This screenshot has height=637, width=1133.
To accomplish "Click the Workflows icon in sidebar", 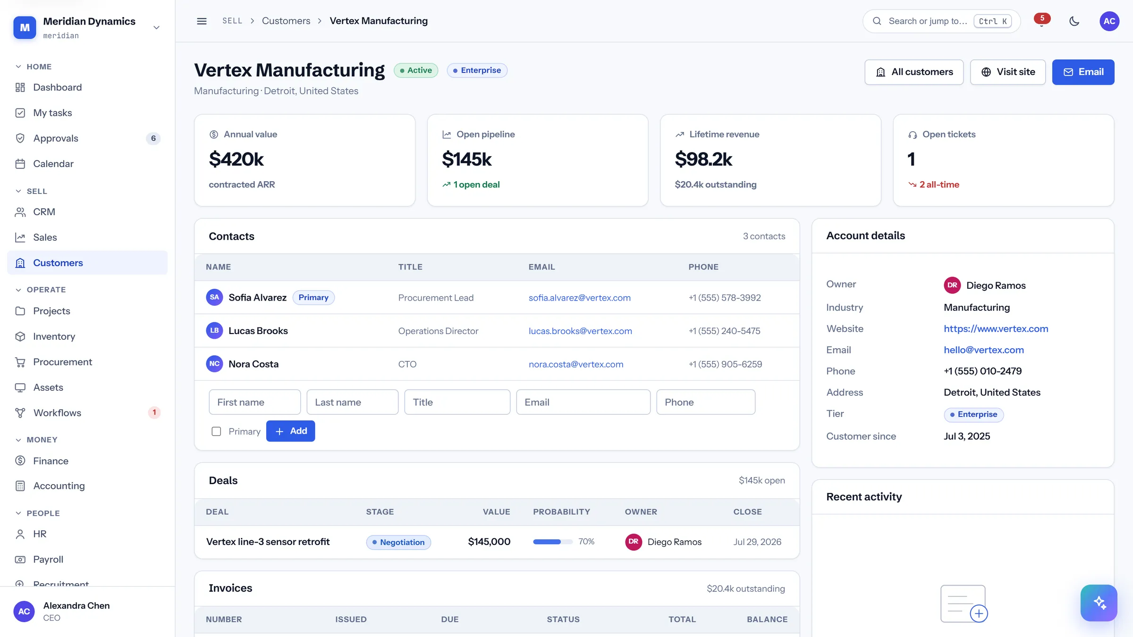I will [x=20, y=413].
